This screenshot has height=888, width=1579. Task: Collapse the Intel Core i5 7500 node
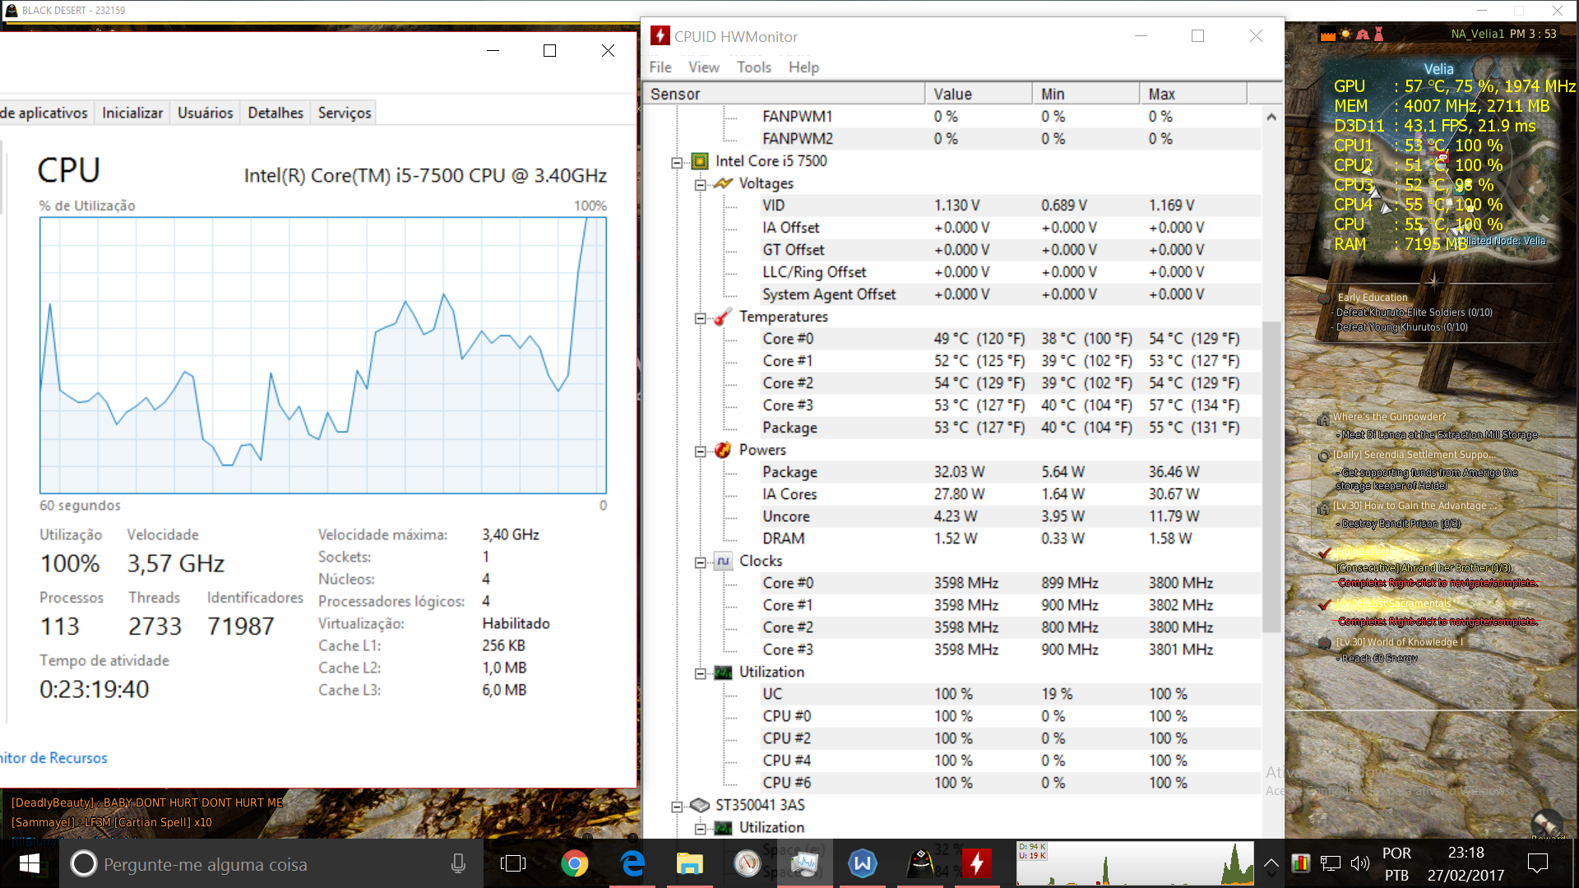point(677,162)
